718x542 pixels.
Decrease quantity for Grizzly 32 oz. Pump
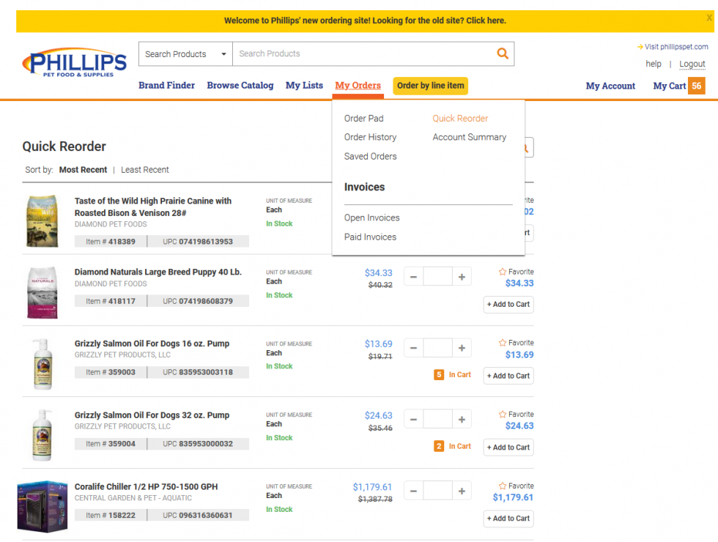click(x=413, y=419)
